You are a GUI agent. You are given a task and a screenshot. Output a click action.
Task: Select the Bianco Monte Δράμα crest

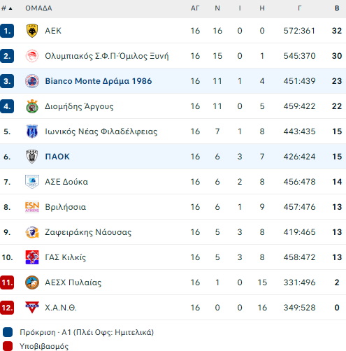point(32,81)
